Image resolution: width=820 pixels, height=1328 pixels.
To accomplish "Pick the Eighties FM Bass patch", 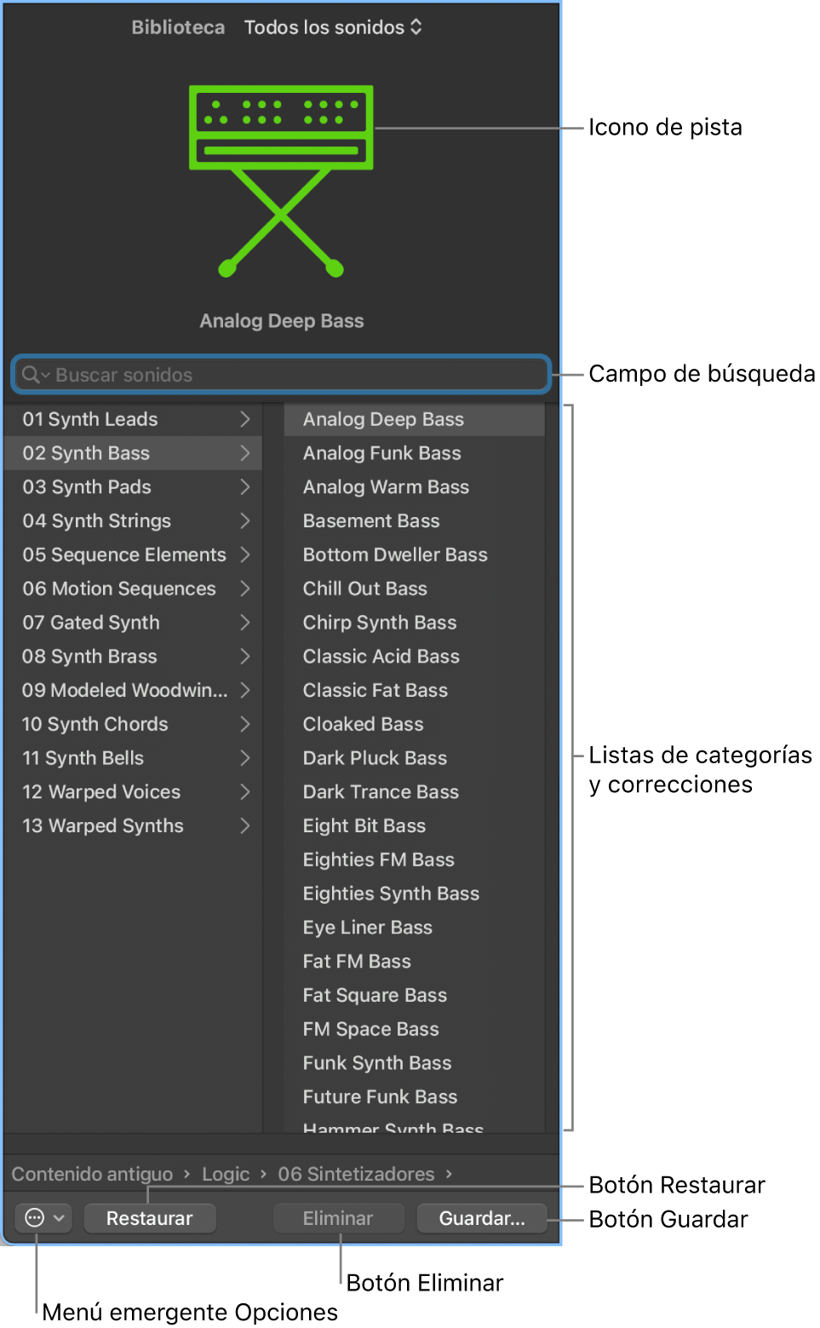I will [379, 859].
